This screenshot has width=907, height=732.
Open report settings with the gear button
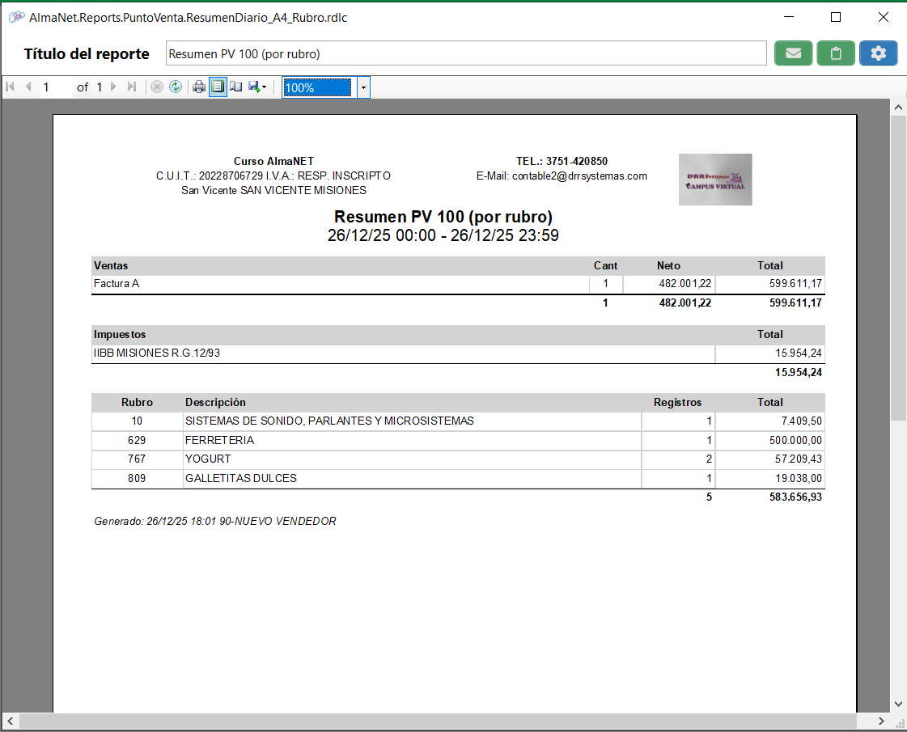coord(878,53)
